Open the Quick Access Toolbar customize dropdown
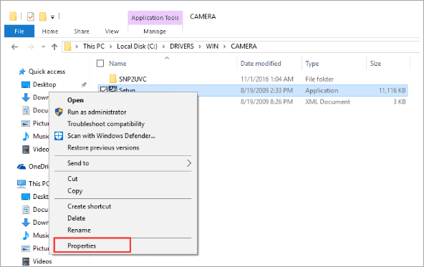 tap(53, 17)
